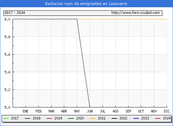The height and width of the screenshot is (126, 173).
Task: Click the 5.0 y-axis value
Action: tap(7, 107)
